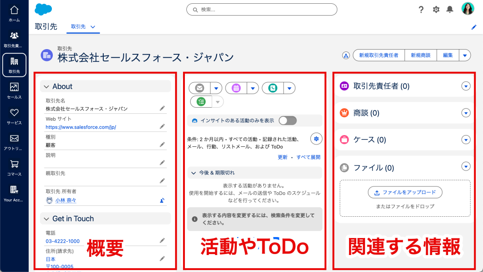The width and height of the screenshot is (483, 272).
Task: Open the setup gear icon
Action: [436, 9]
